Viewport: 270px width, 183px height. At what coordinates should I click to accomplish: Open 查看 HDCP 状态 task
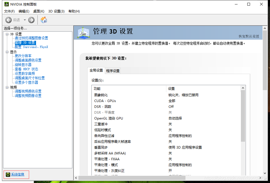(x=26, y=69)
